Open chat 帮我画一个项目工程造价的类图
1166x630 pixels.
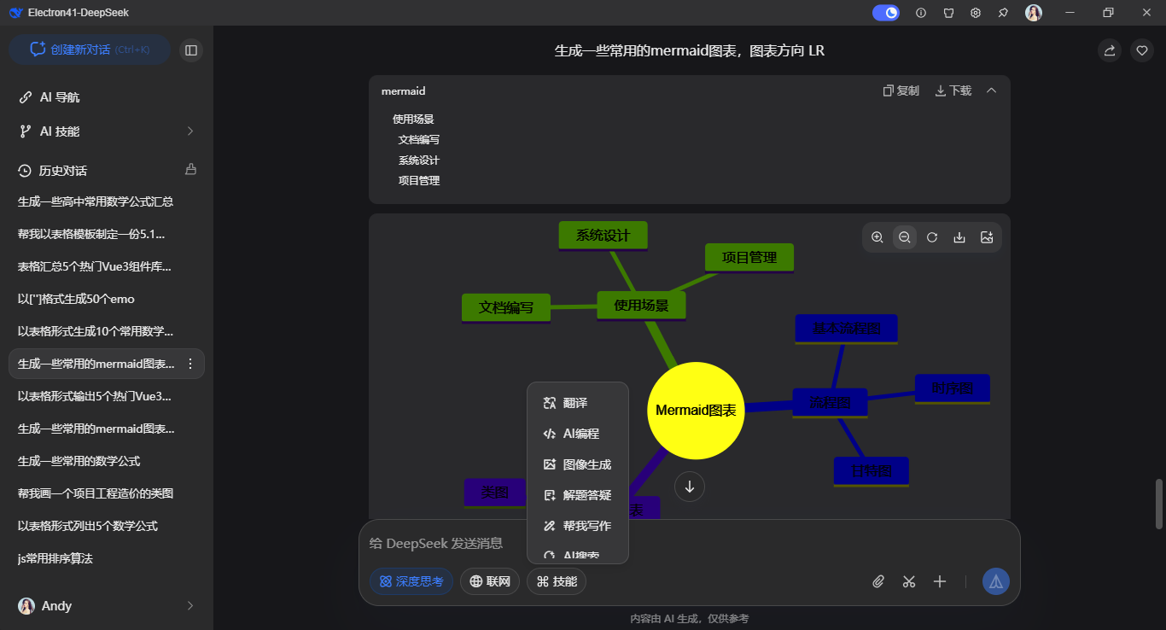pos(107,493)
